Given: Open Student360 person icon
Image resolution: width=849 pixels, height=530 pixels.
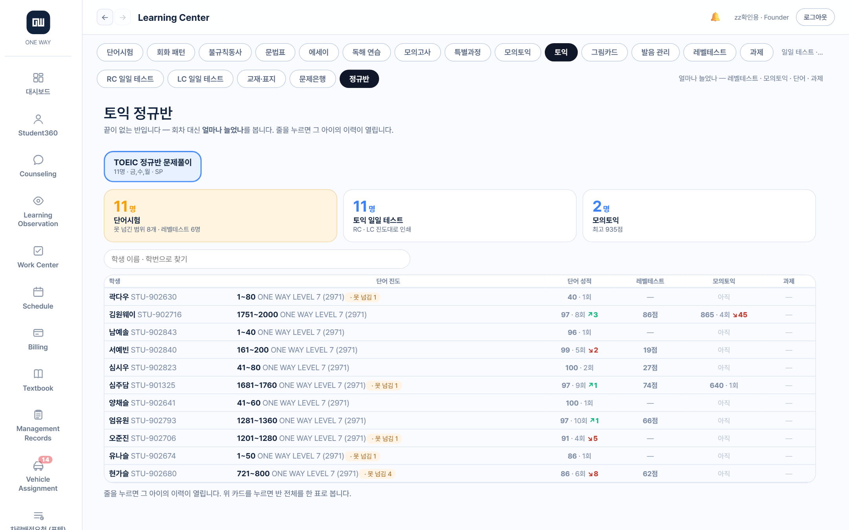Looking at the screenshot, I should 38,119.
